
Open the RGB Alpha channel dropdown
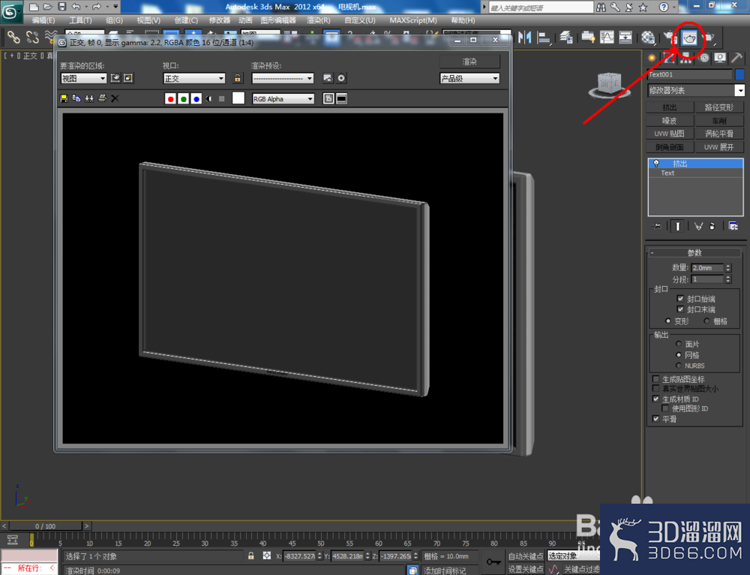point(283,98)
